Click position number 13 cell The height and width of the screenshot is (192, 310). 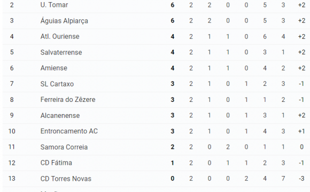12,179
